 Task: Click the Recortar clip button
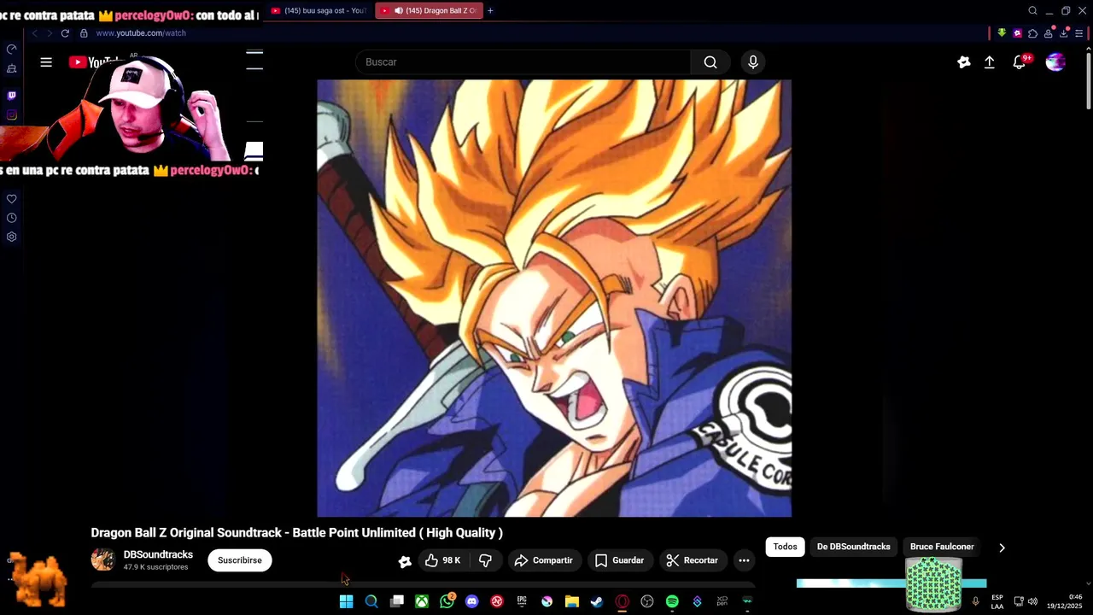point(692,560)
